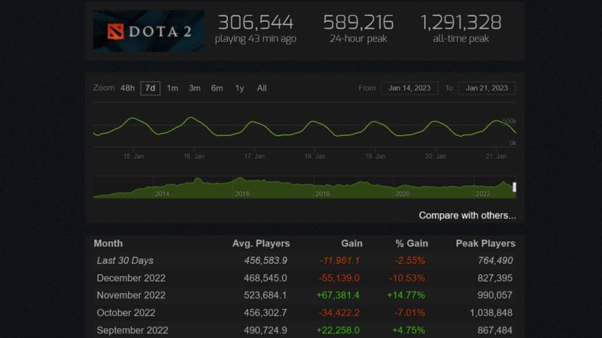Click the 15. Jan axis label
The width and height of the screenshot is (602, 338).
tap(134, 156)
